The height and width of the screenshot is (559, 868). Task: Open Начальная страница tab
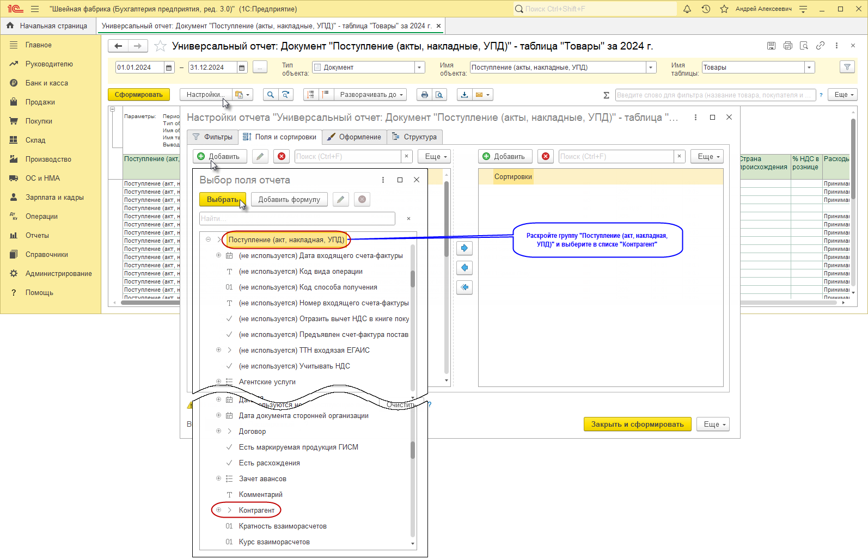click(48, 26)
